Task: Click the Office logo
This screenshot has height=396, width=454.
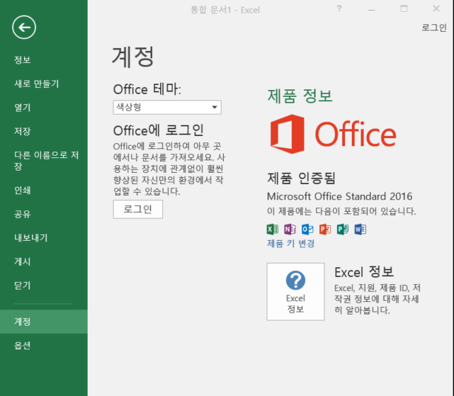Action: [x=333, y=134]
